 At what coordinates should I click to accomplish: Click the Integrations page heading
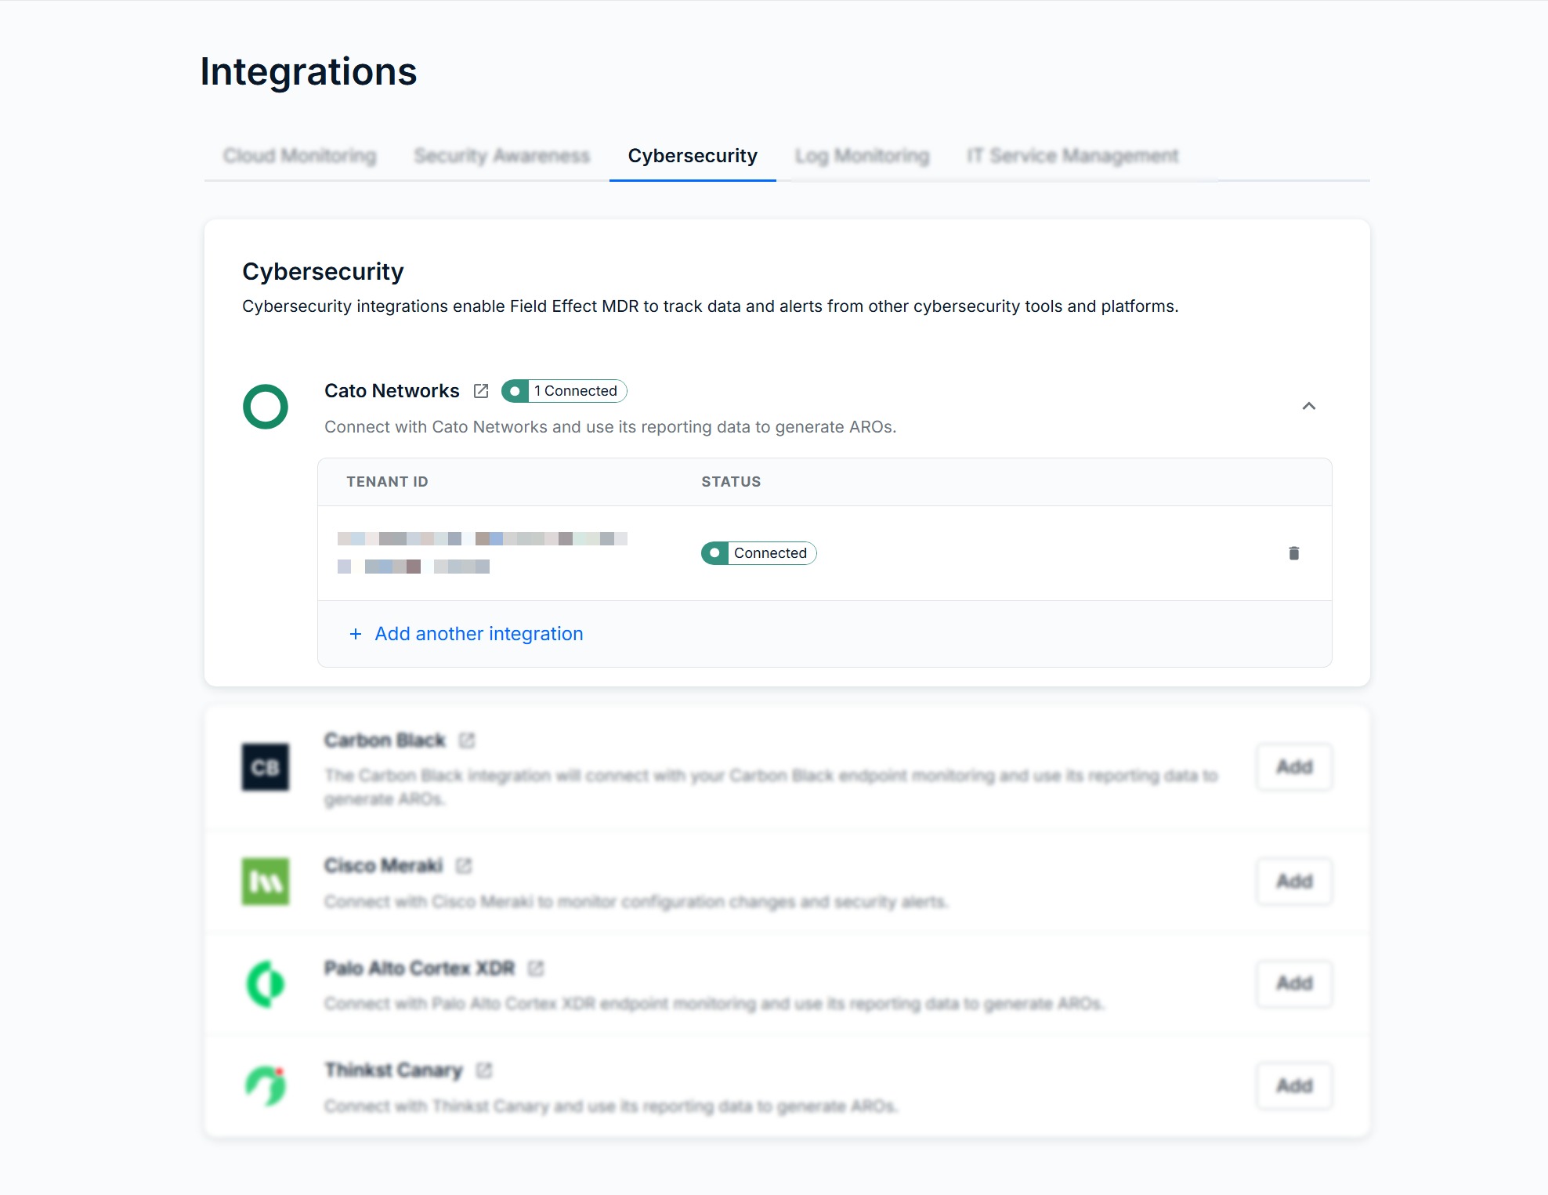309,72
